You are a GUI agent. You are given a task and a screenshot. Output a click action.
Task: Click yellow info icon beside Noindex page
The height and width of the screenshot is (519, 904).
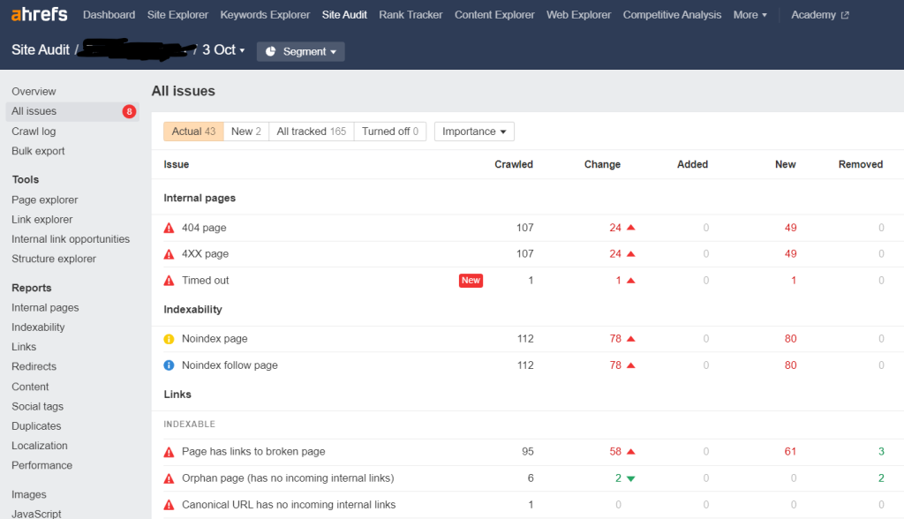pos(169,339)
